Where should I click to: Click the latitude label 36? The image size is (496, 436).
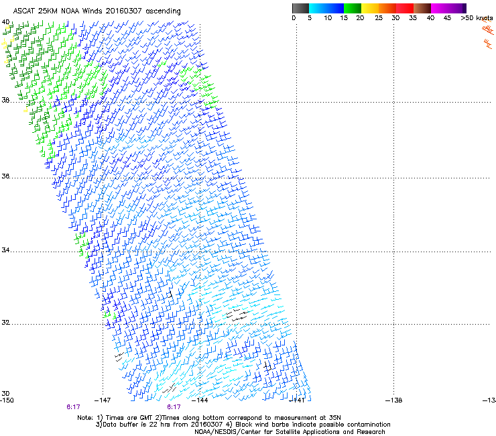5,176
